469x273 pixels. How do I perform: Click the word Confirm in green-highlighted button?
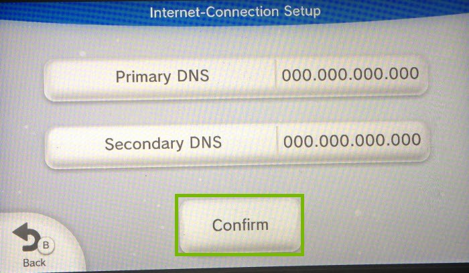point(240,225)
